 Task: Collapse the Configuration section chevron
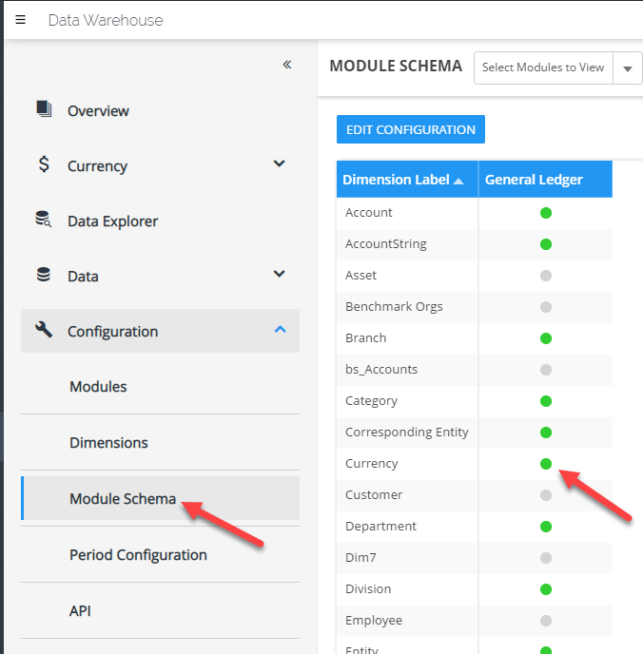(279, 330)
